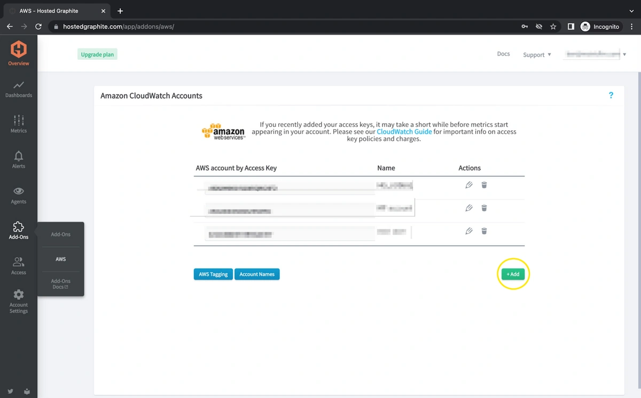Click the Twitter icon in sidebar footer
This screenshot has height=398, width=641.
coord(11,391)
